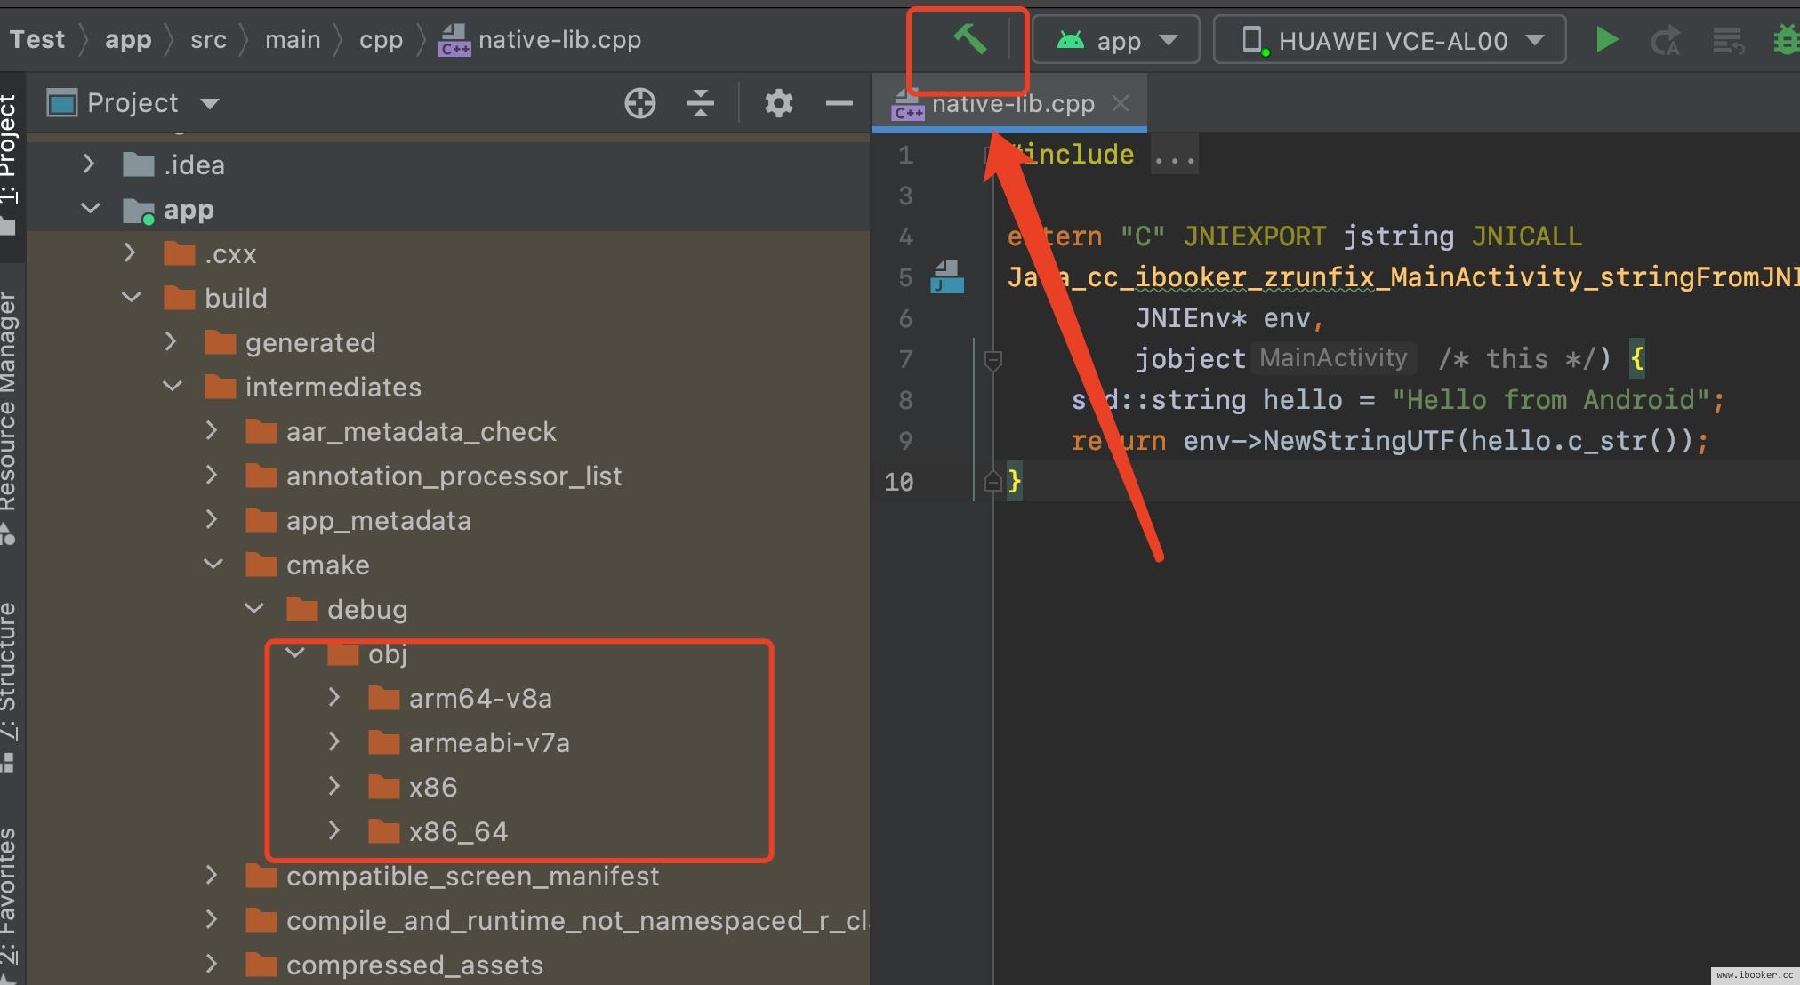The width and height of the screenshot is (1800, 985).
Task: Click the Make Project hammer icon
Action: pos(969,40)
